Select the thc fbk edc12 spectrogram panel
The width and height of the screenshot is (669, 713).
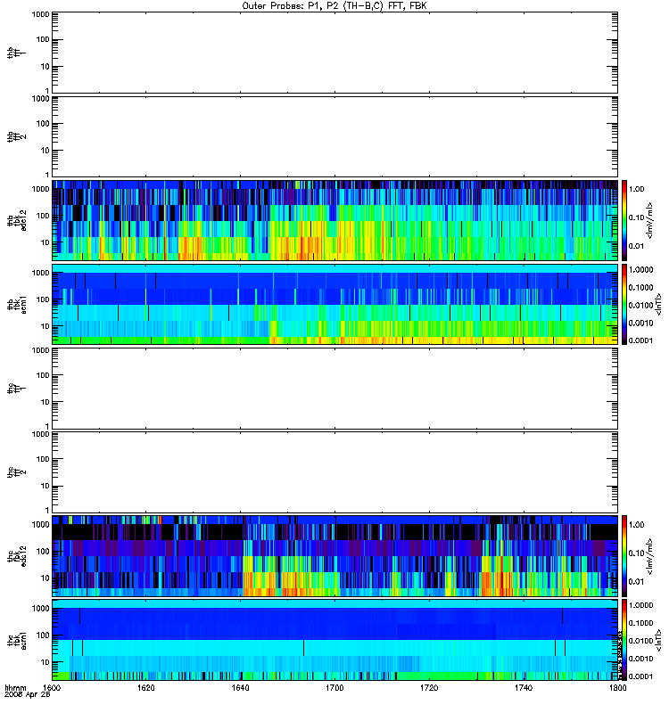point(334,555)
